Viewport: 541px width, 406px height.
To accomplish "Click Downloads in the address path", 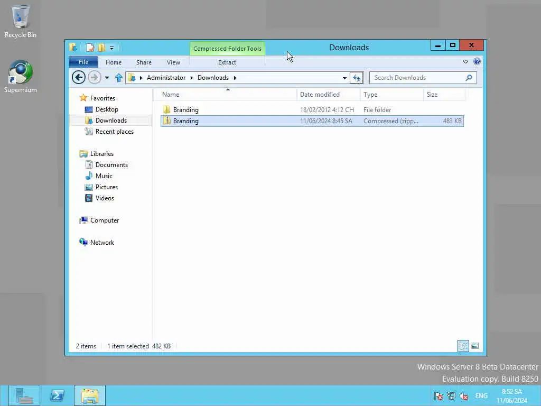I will pos(213,78).
